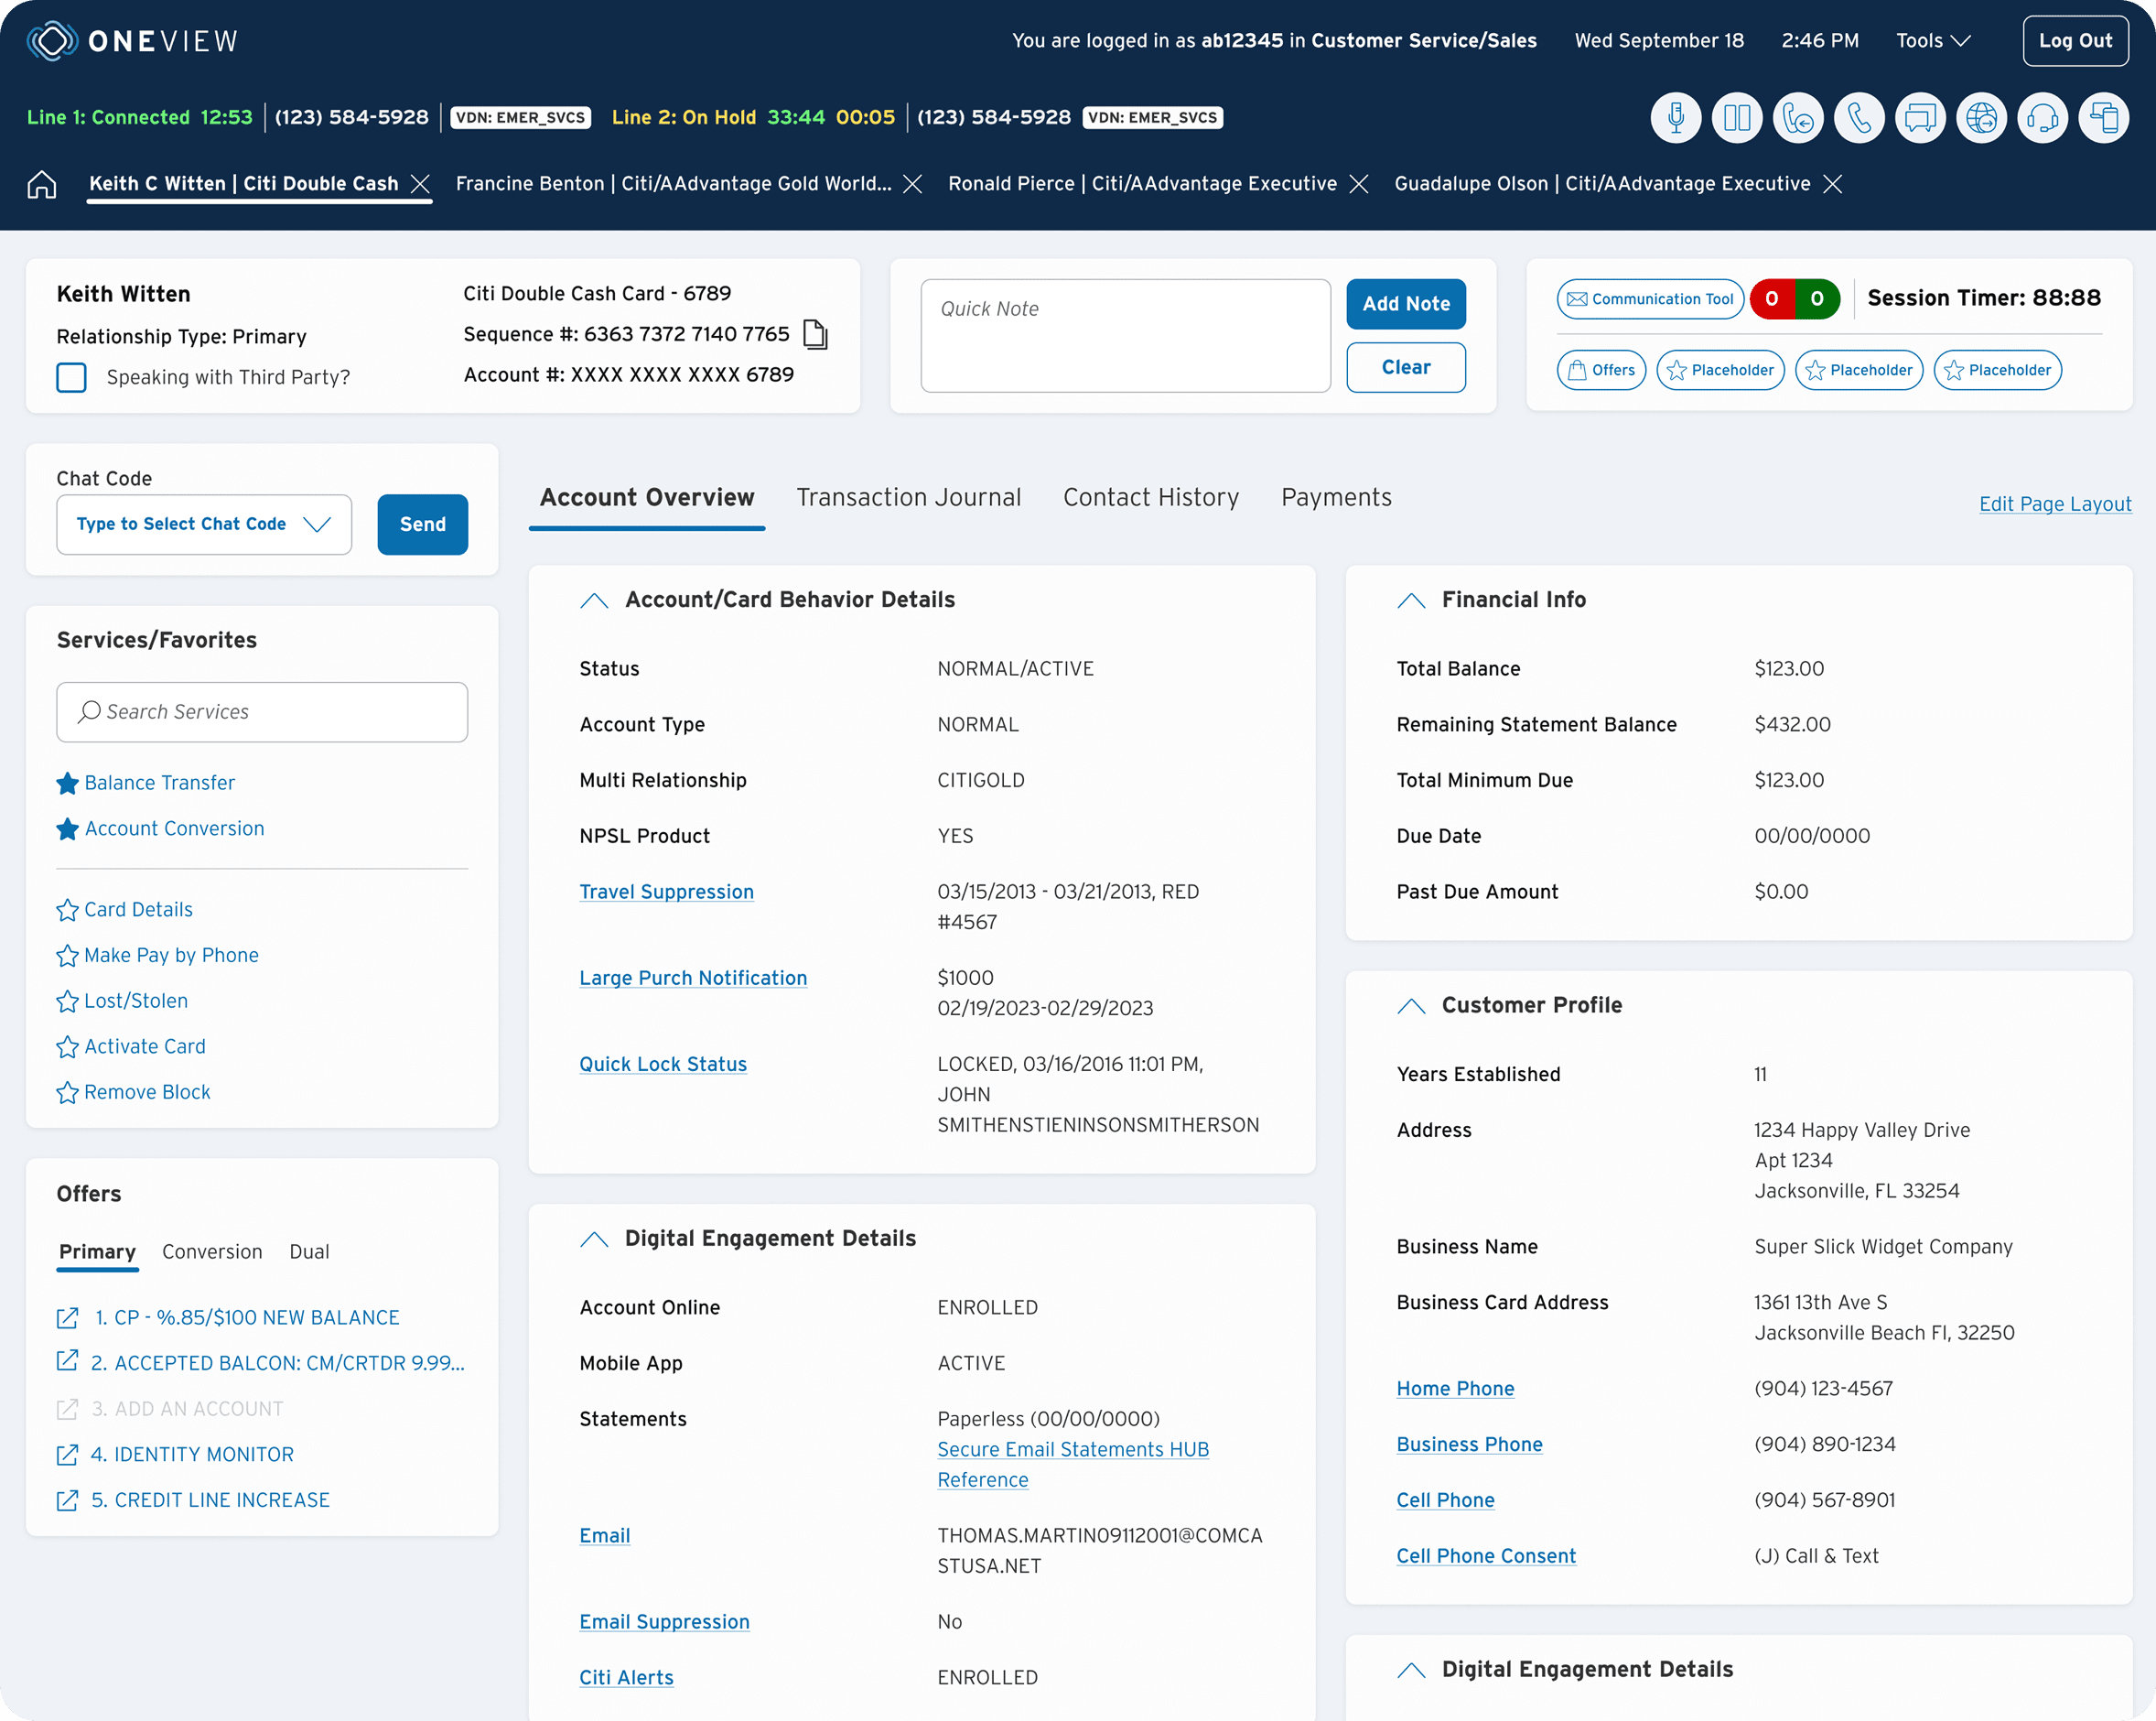Click the pause/hold call icon

pyautogui.click(x=1737, y=118)
